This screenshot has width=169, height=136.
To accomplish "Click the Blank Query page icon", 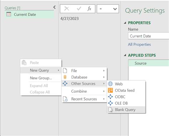I will coord(111,110).
